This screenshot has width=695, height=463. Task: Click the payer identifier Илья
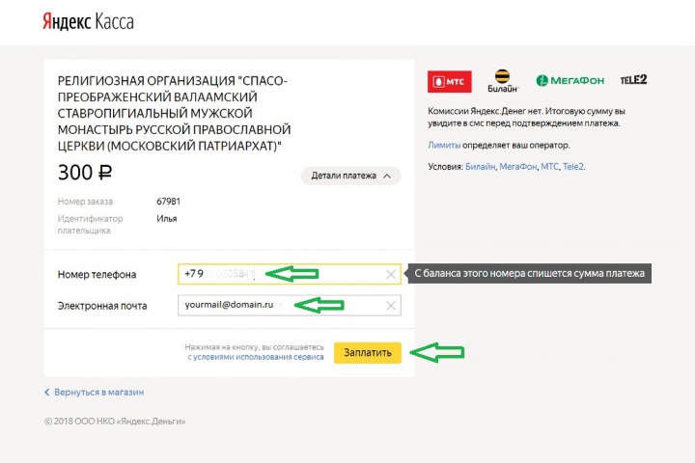click(x=167, y=218)
